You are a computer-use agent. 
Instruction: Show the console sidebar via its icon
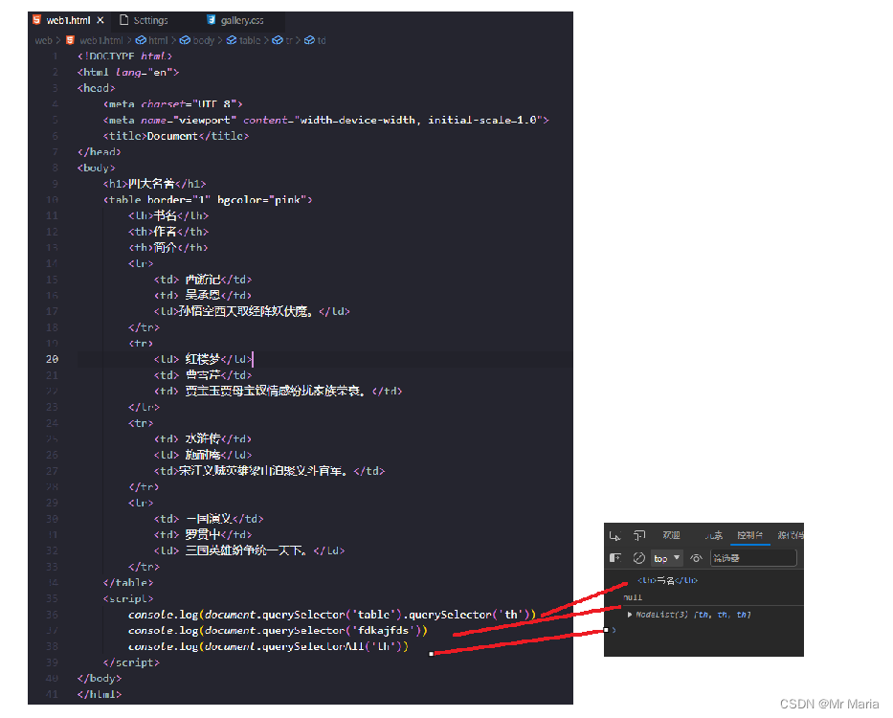click(615, 558)
